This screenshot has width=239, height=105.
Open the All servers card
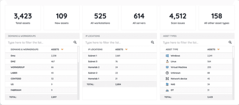[139, 18]
